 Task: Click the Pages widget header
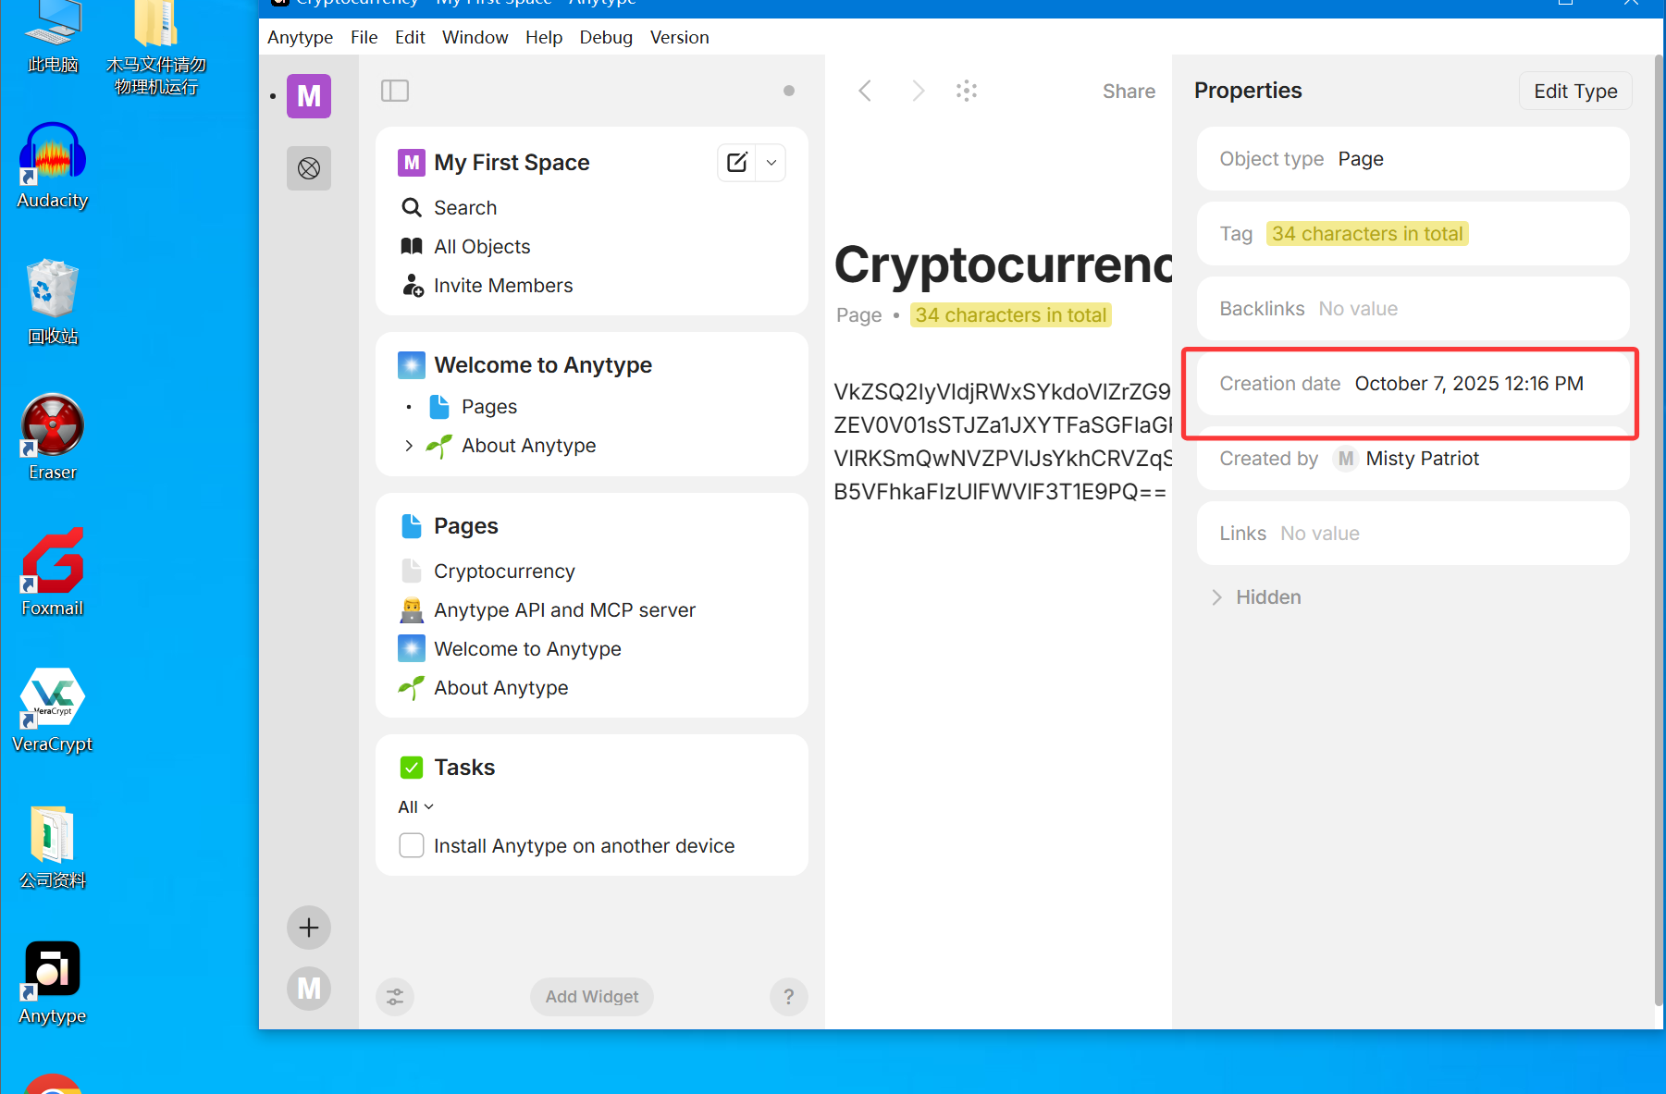(x=466, y=526)
